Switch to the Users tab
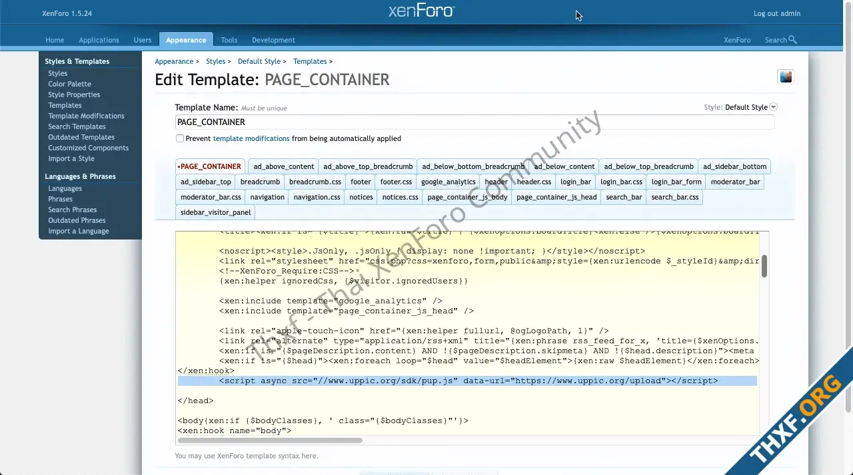 pyautogui.click(x=143, y=40)
